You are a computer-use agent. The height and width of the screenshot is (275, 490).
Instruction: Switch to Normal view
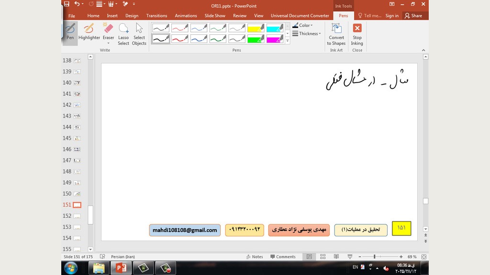click(309, 257)
